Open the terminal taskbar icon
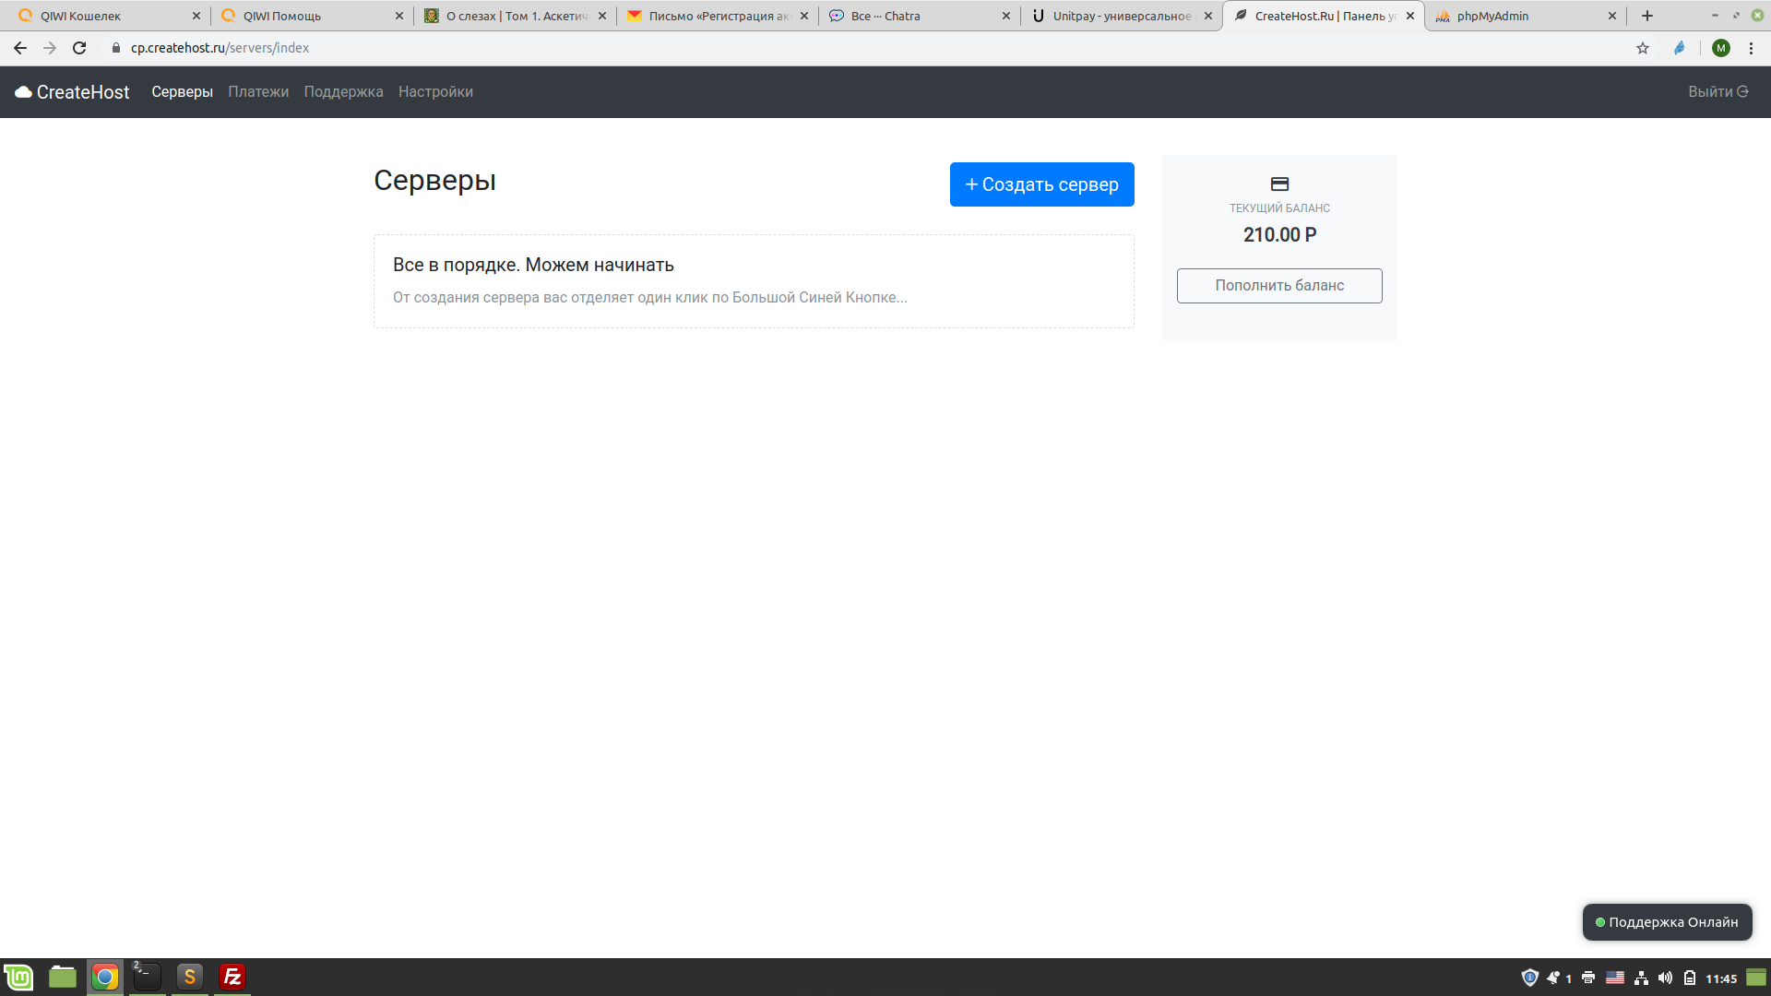 tap(147, 977)
